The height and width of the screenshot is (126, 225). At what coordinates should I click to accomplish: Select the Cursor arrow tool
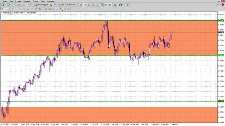[3, 9]
